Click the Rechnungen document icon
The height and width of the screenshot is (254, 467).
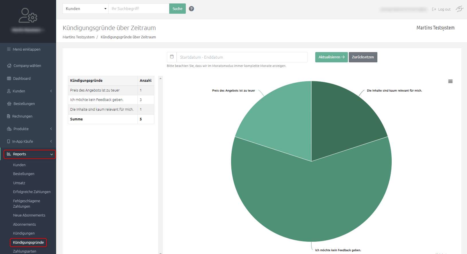click(9, 116)
